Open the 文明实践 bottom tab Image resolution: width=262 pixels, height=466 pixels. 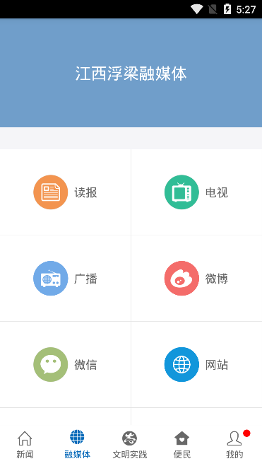pos(130,445)
